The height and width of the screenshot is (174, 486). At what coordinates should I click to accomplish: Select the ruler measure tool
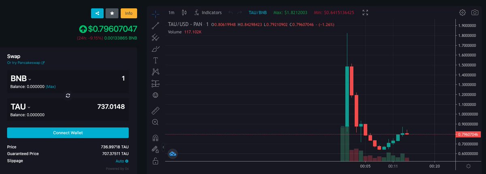pyautogui.click(x=156, y=110)
